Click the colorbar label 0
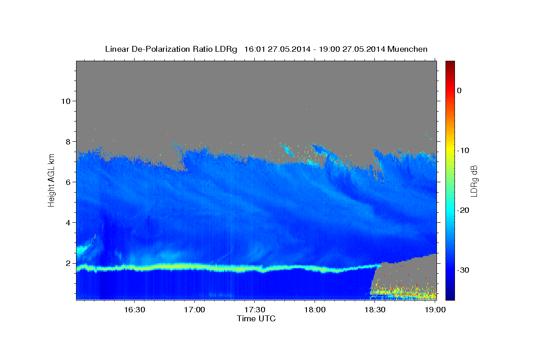 [459, 90]
